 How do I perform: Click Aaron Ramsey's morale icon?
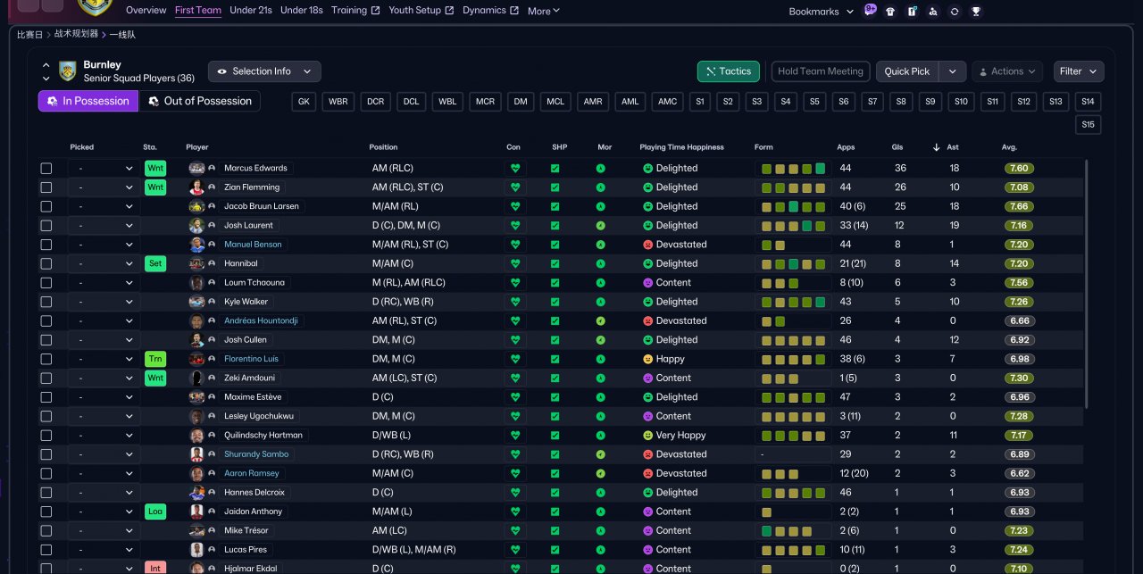pyautogui.click(x=600, y=473)
